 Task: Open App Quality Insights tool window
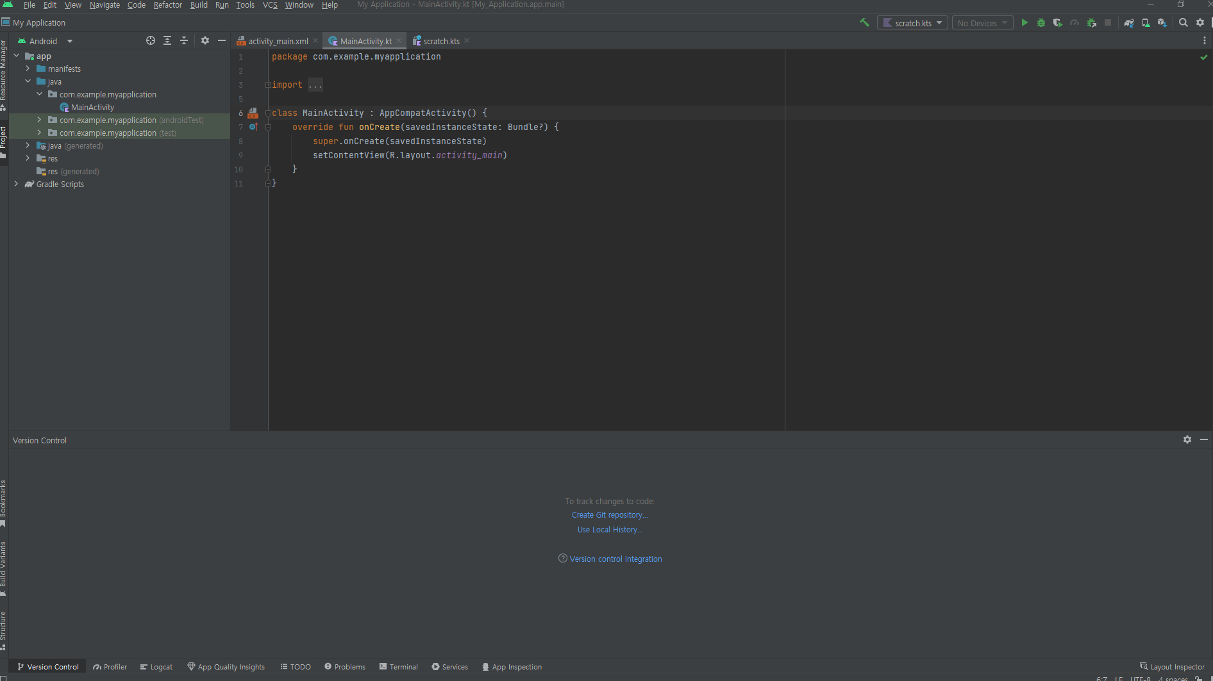pyautogui.click(x=226, y=667)
